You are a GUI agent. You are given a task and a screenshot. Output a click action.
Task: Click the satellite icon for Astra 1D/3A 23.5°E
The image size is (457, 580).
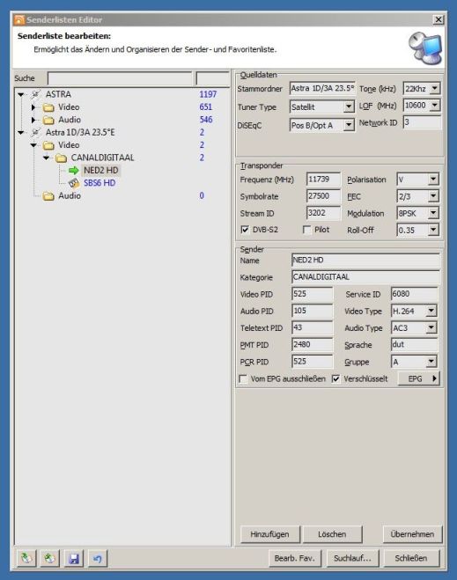[x=35, y=132]
